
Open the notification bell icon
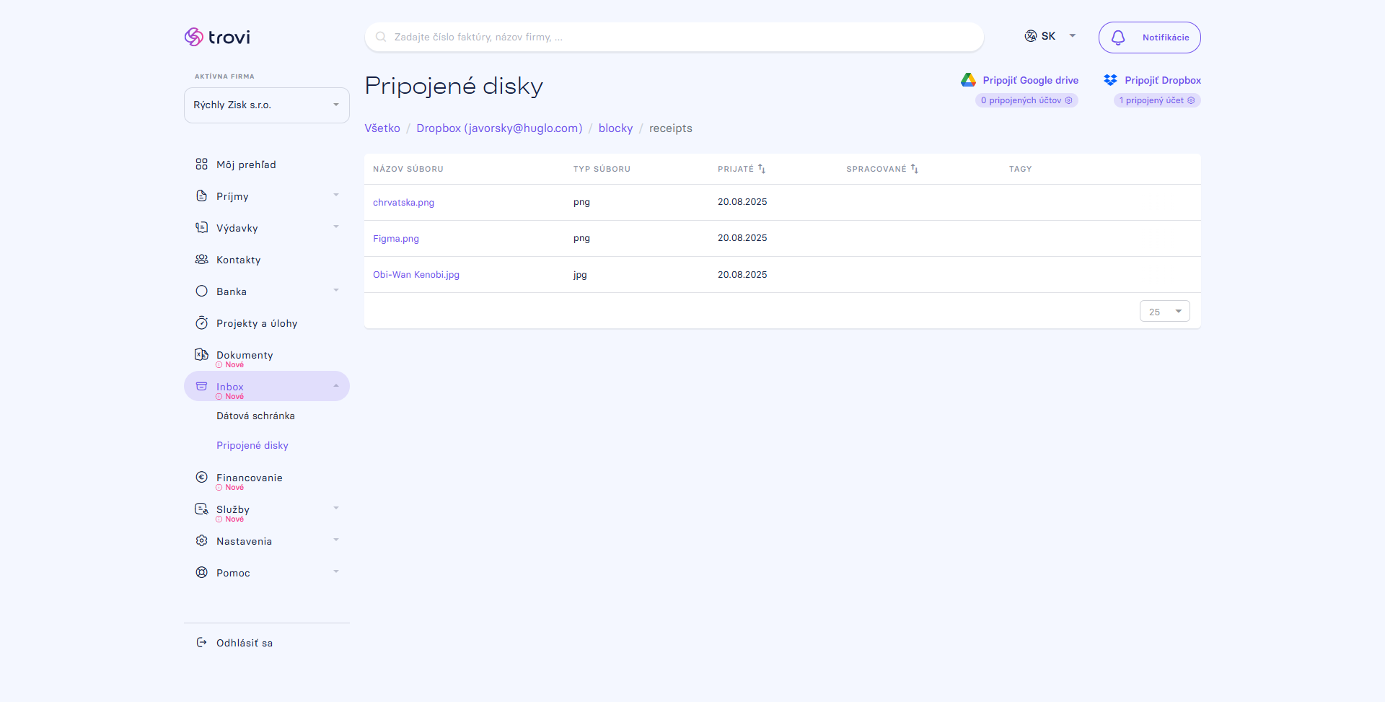click(x=1118, y=38)
